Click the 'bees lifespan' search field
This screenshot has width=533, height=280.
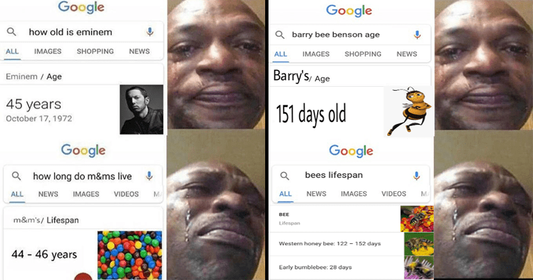350,175
